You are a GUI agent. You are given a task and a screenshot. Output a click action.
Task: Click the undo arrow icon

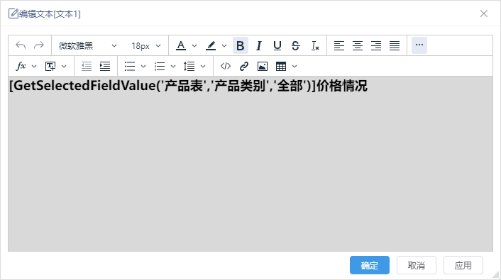click(x=21, y=45)
